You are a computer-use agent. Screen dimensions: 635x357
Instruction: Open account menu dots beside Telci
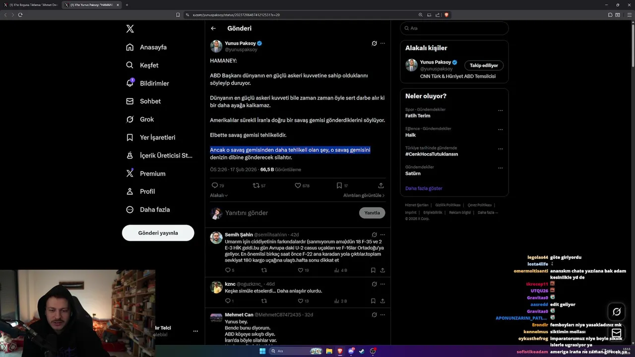tap(195, 331)
